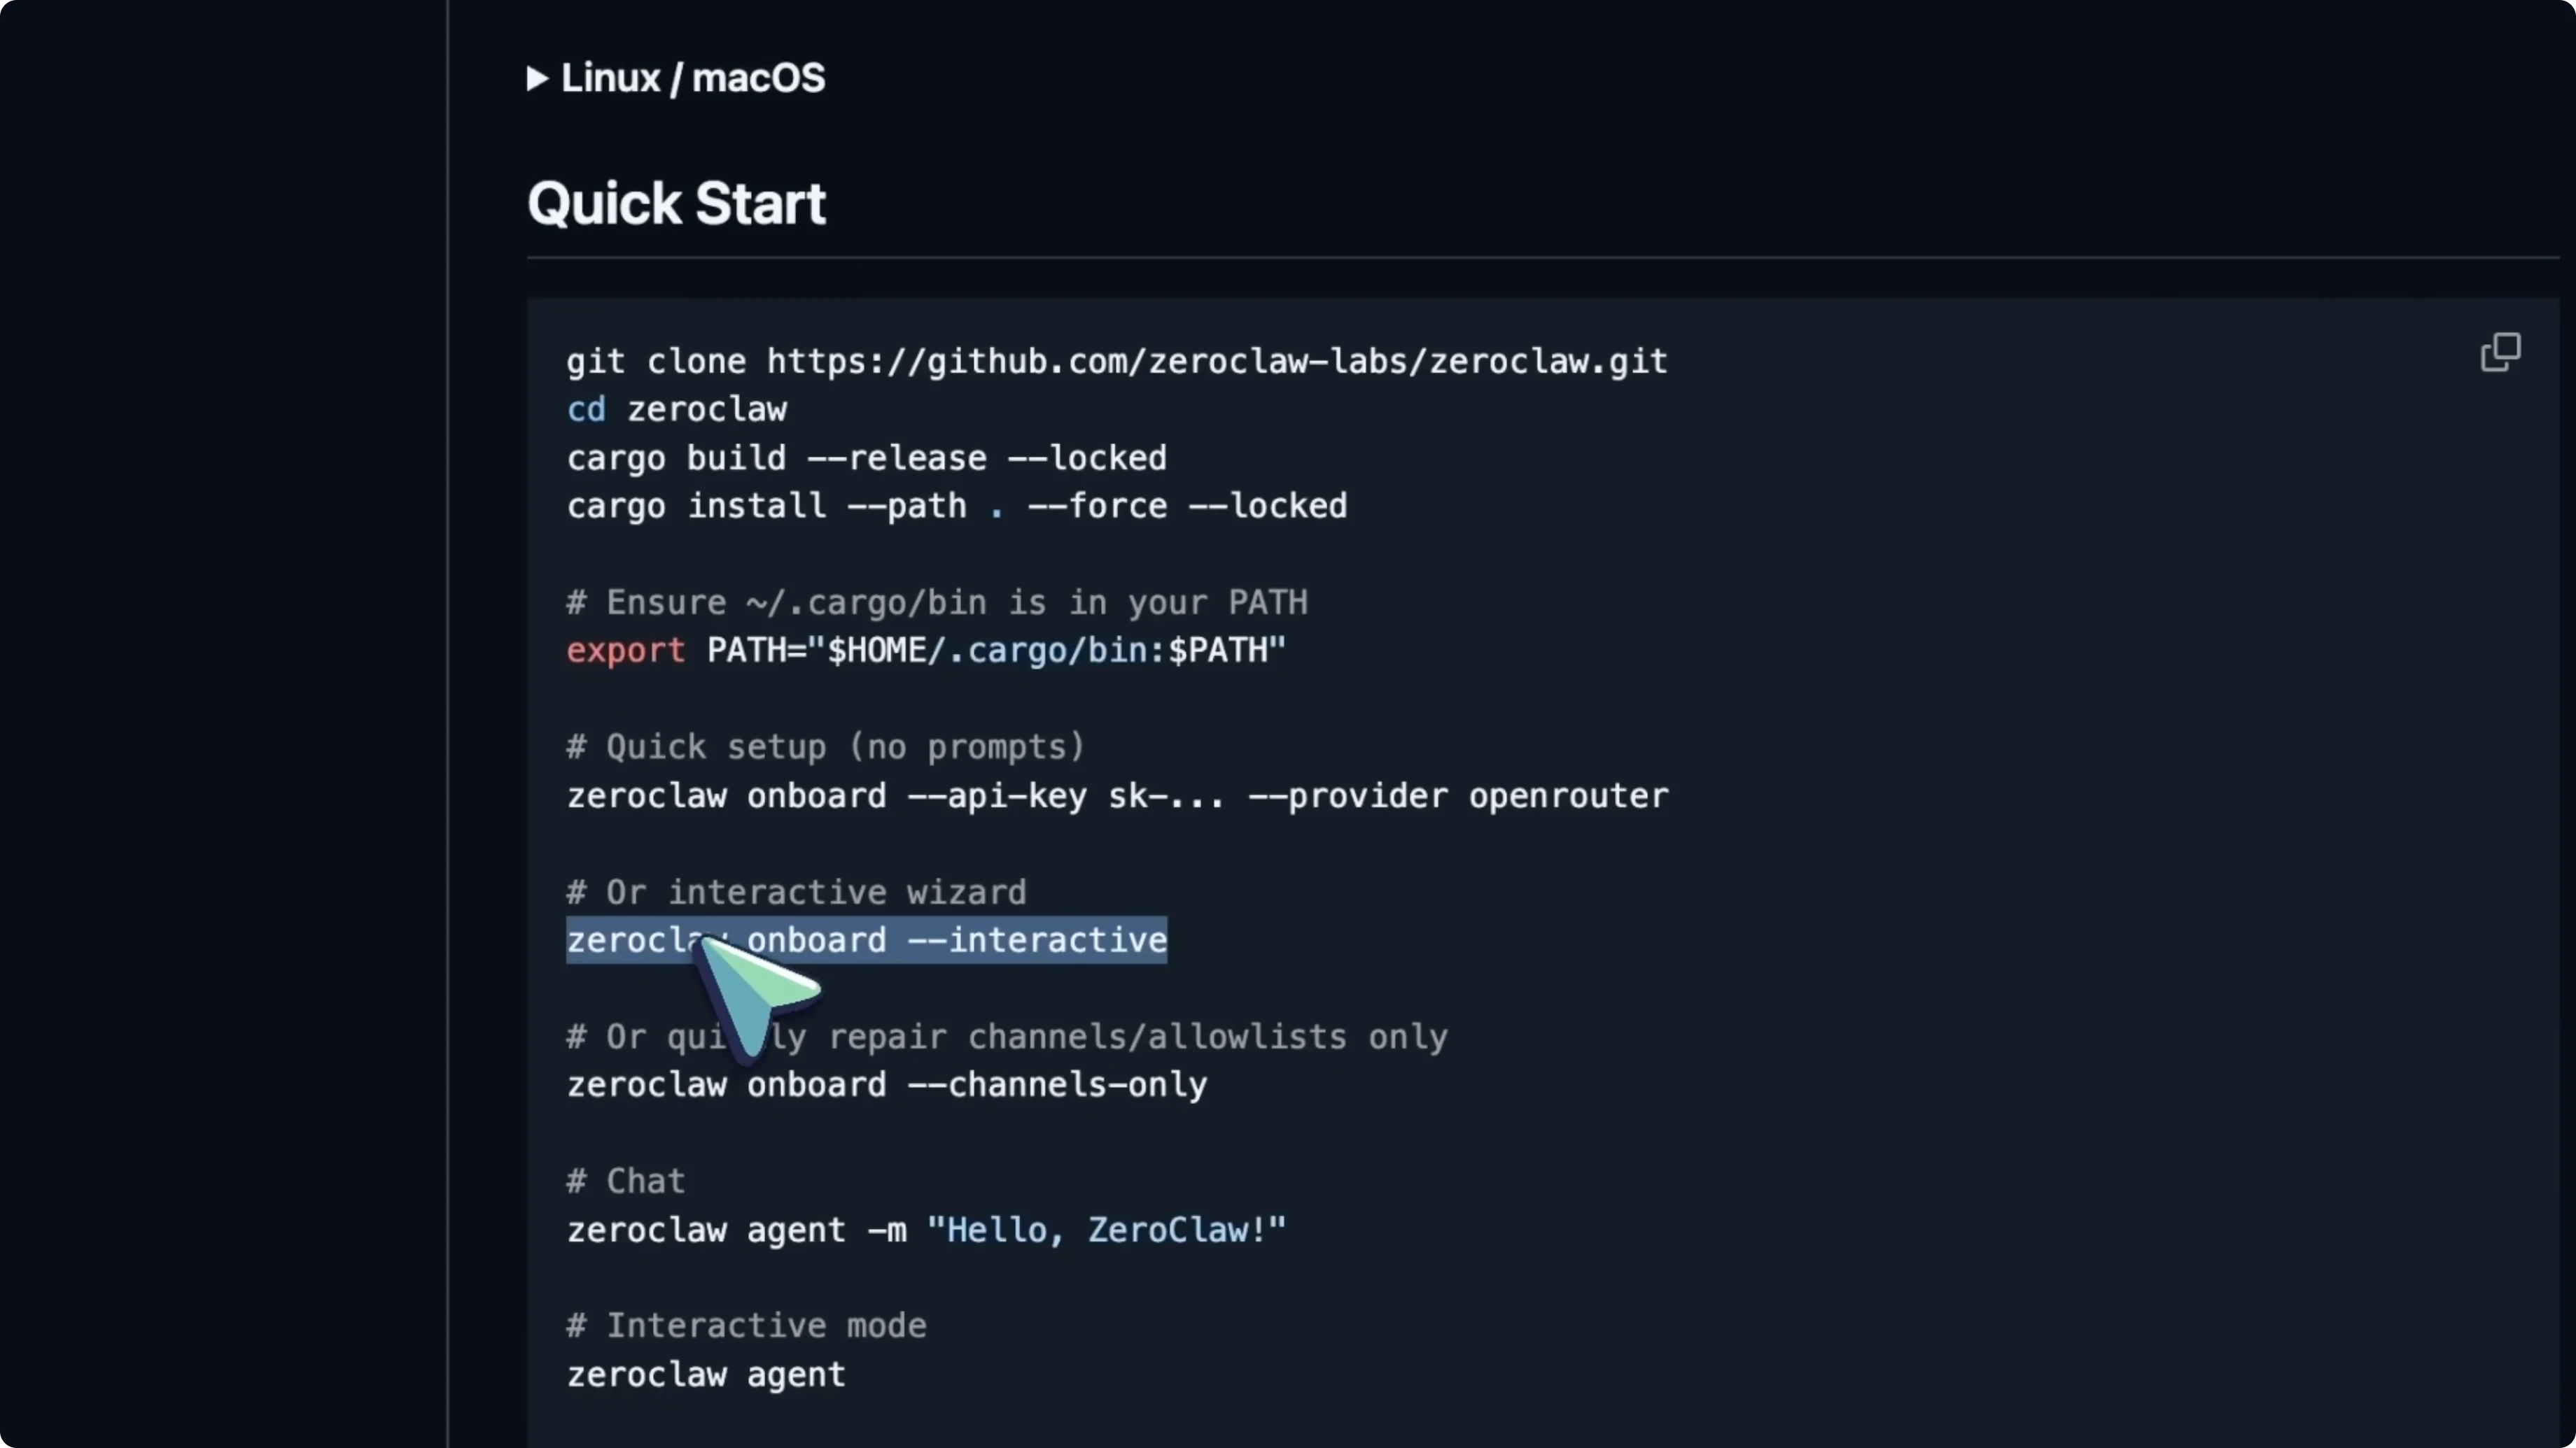Click the # Ensure ~/.cargo/bin PATH comment

click(x=936, y=602)
